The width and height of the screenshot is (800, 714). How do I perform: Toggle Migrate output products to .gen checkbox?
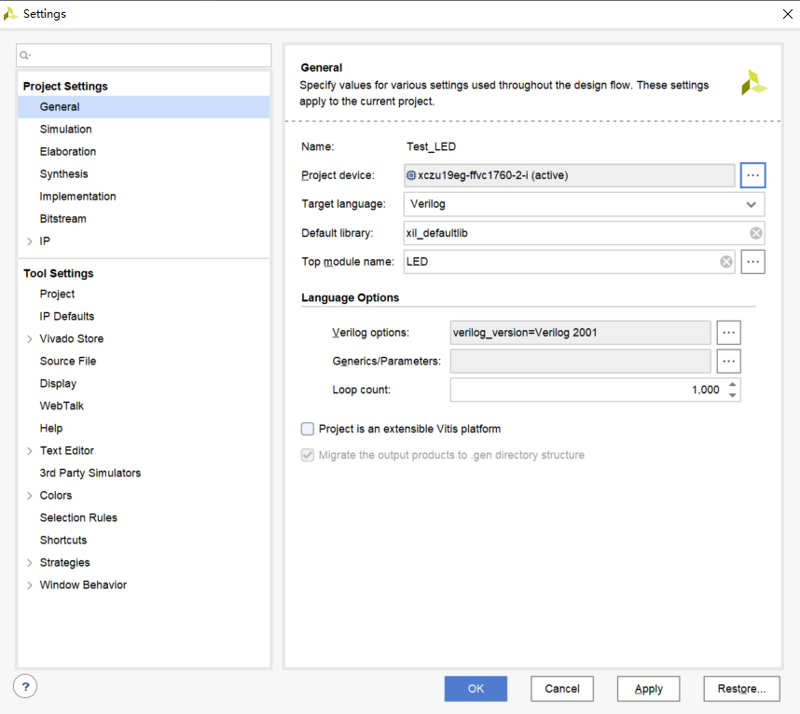click(x=307, y=455)
